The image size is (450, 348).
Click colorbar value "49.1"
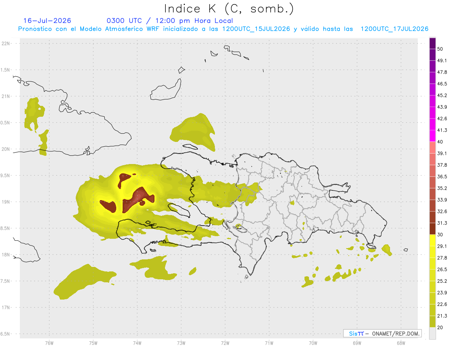coord(442,60)
